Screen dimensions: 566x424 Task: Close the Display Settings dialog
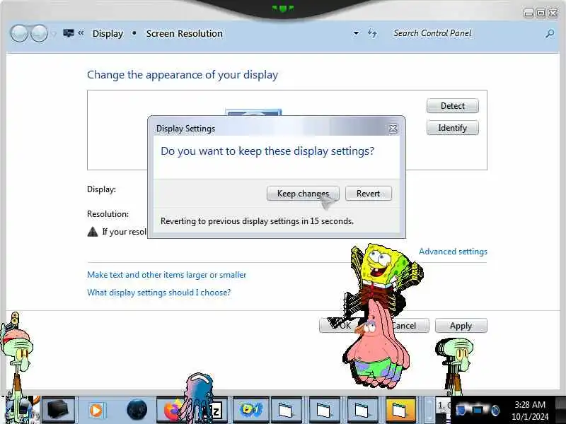[393, 129]
